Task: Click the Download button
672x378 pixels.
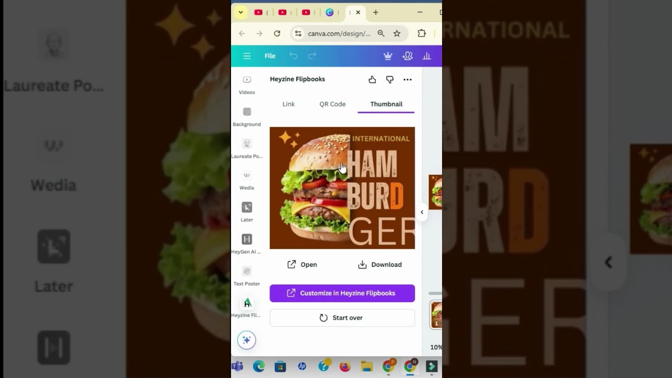Action: tap(380, 265)
